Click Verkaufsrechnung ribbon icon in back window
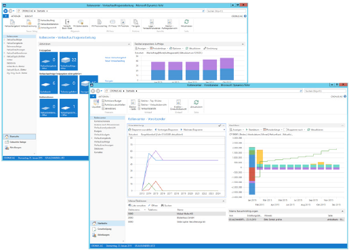349x250 pixels. 28,22
